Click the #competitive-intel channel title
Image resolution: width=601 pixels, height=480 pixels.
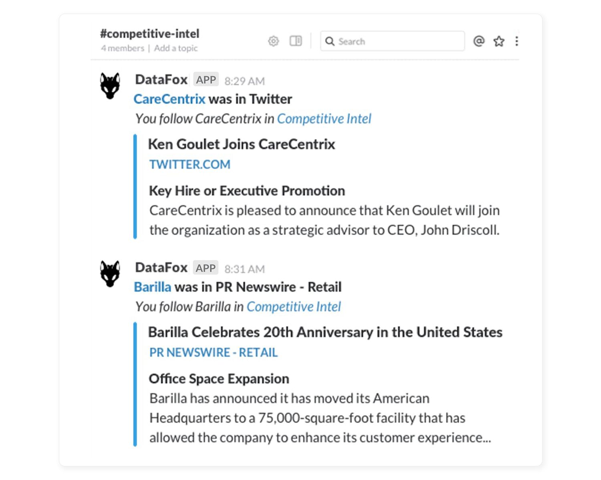tap(150, 34)
